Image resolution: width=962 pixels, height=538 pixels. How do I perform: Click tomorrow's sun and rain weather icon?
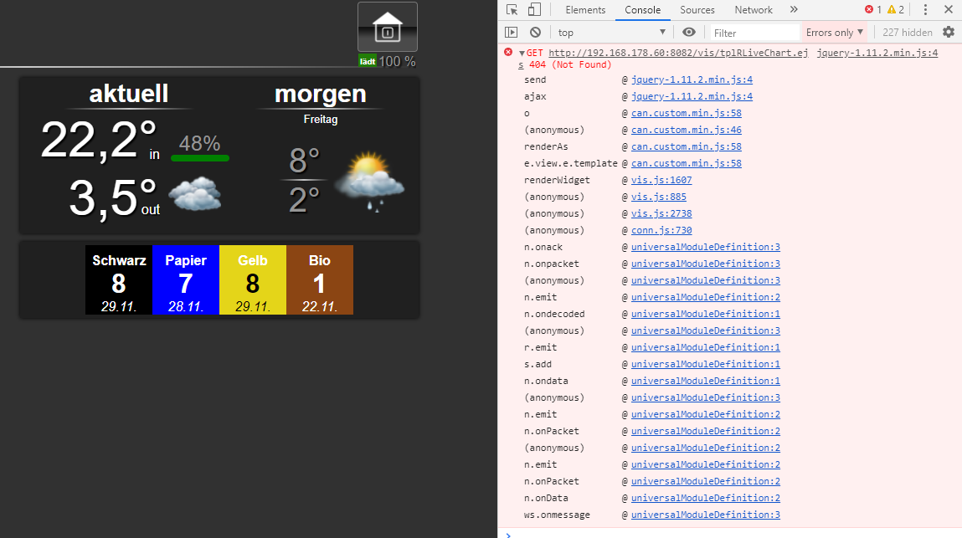click(369, 181)
